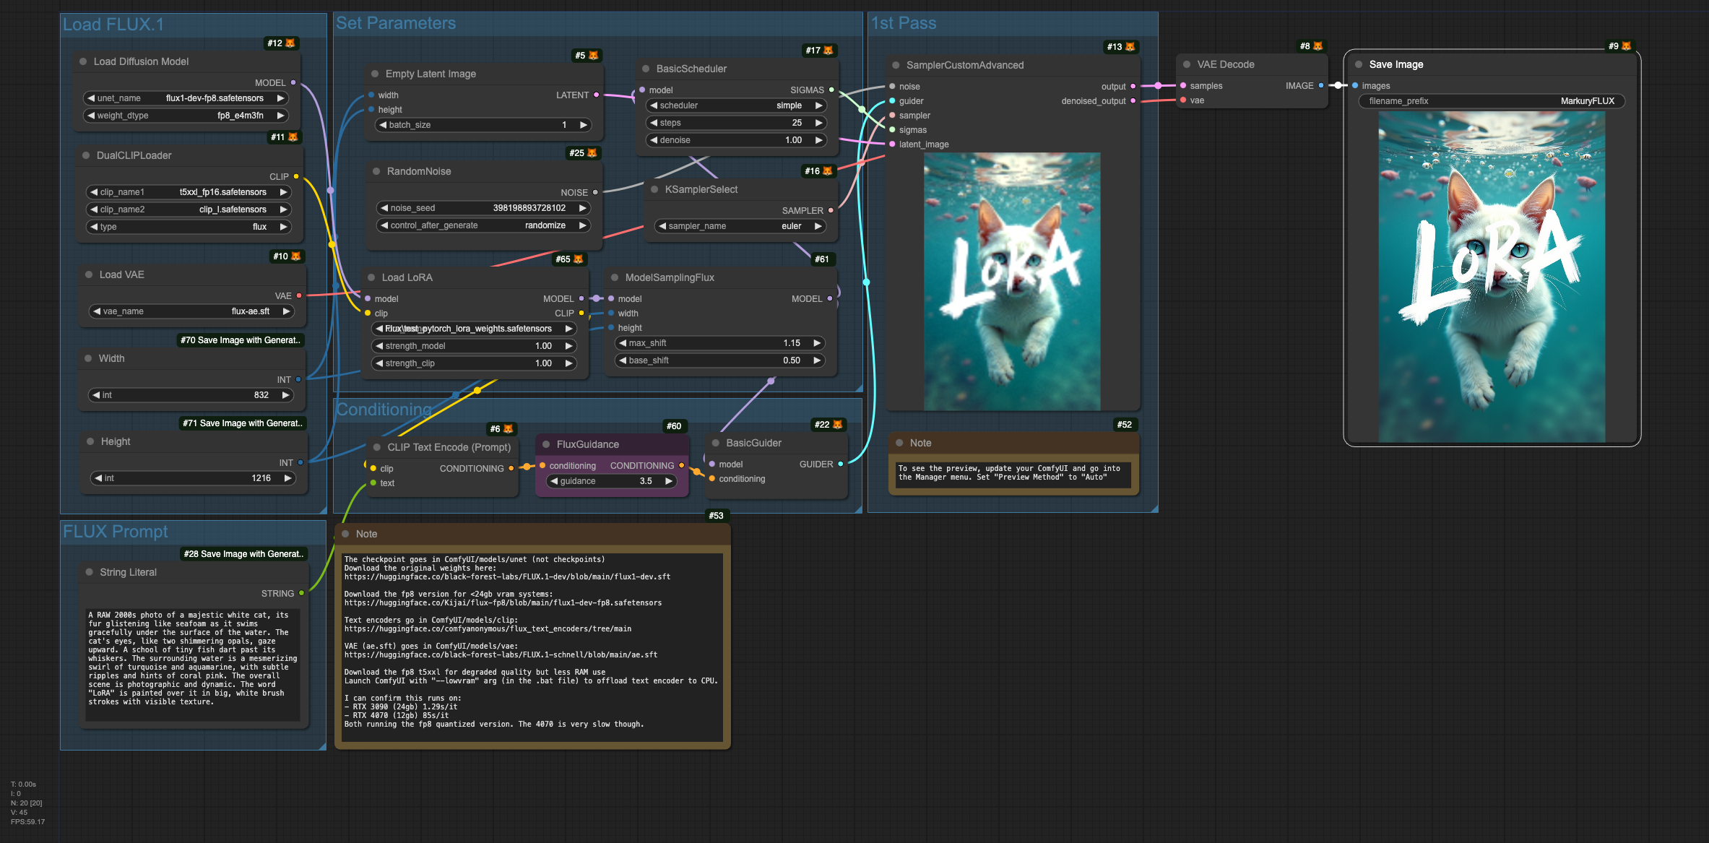1709x843 pixels.
Task: Click the prompt text box in String Literal
Action: point(192,663)
